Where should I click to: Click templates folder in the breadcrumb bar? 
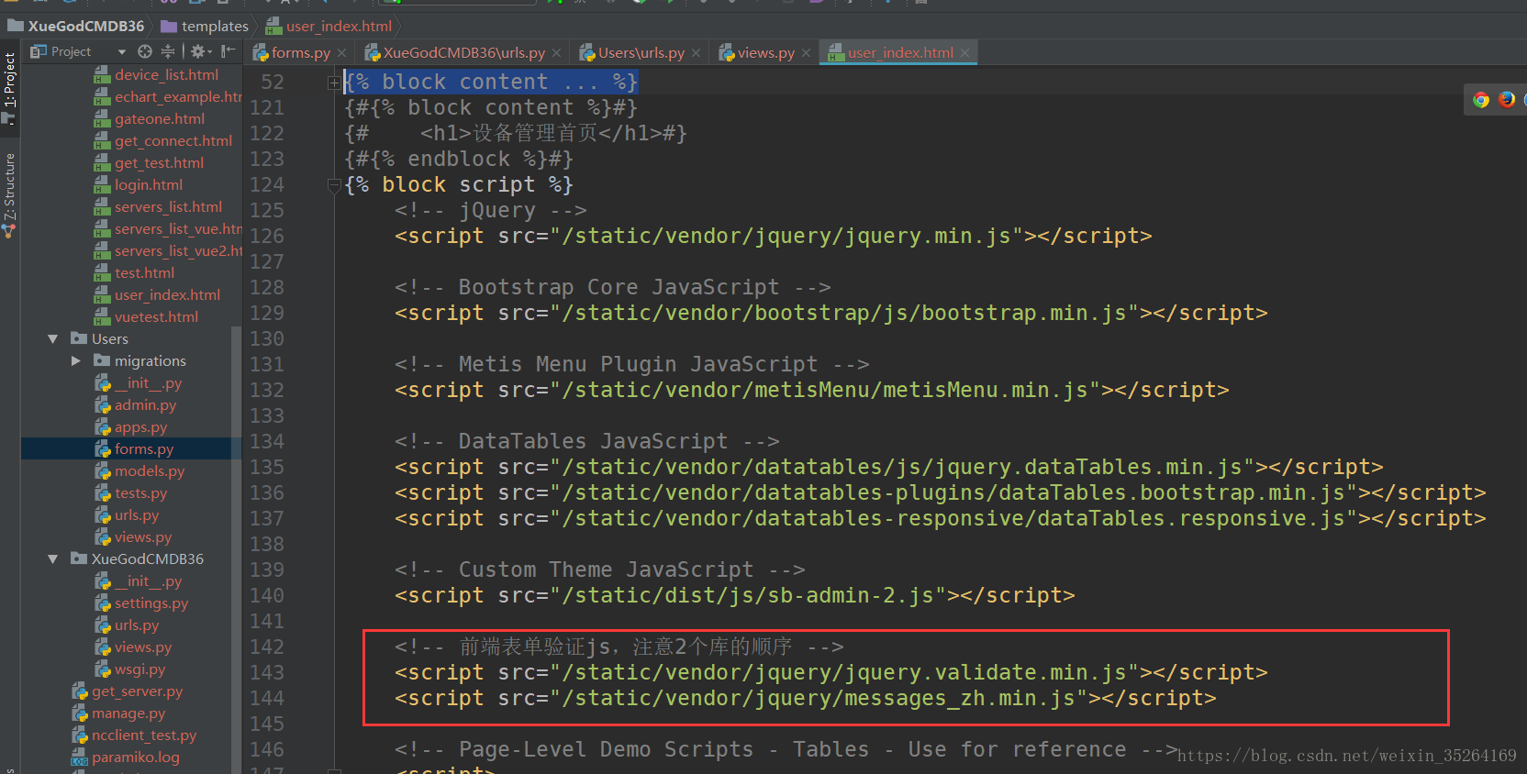coord(205,26)
